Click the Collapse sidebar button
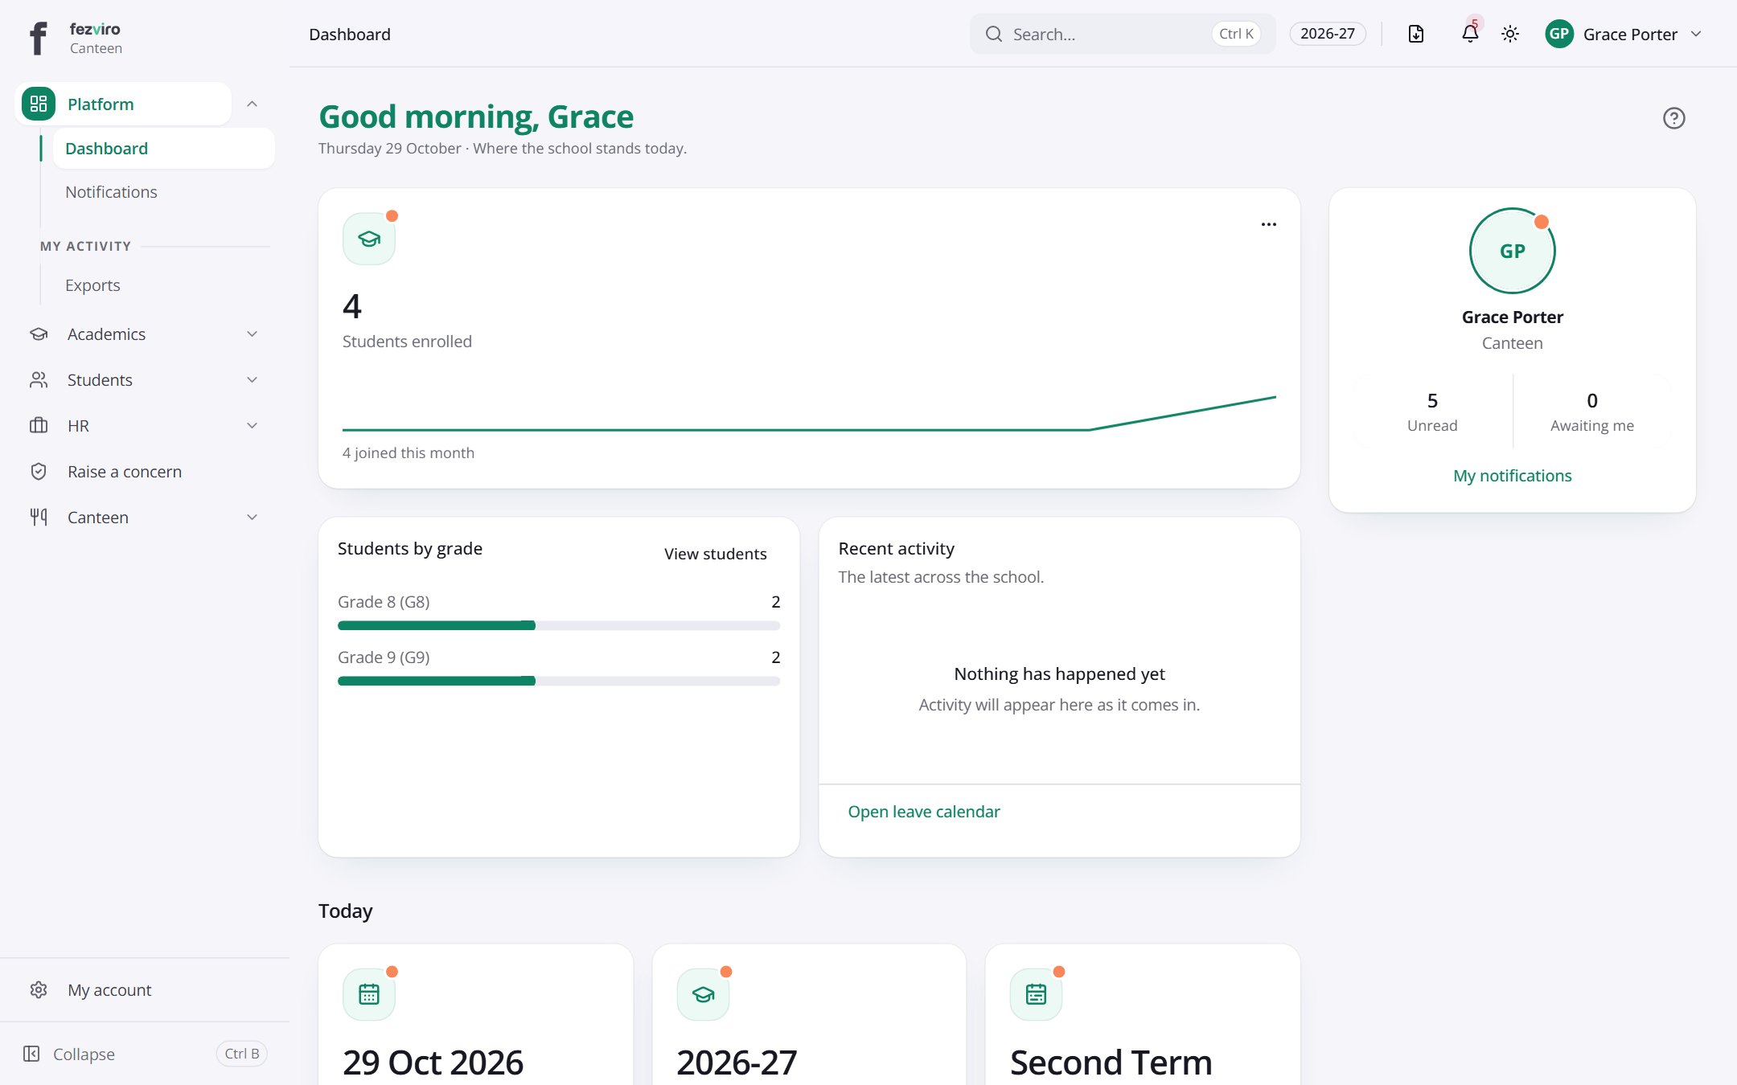 click(145, 1054)
